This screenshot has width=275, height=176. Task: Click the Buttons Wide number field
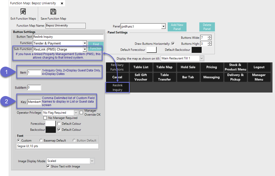tap(204, 37)
